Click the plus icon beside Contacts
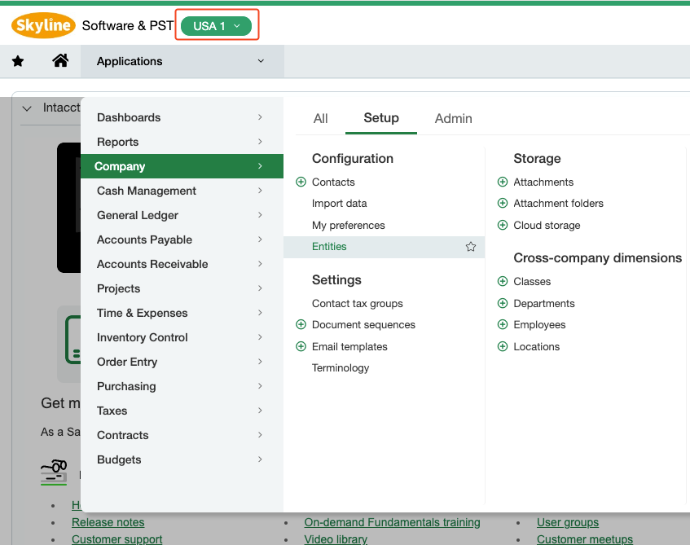 pyautogui.click(x=301, y=182)
